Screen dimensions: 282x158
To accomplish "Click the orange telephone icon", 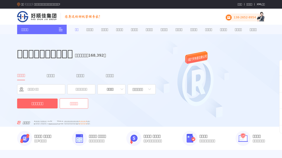I will click(x=229, y=17).
